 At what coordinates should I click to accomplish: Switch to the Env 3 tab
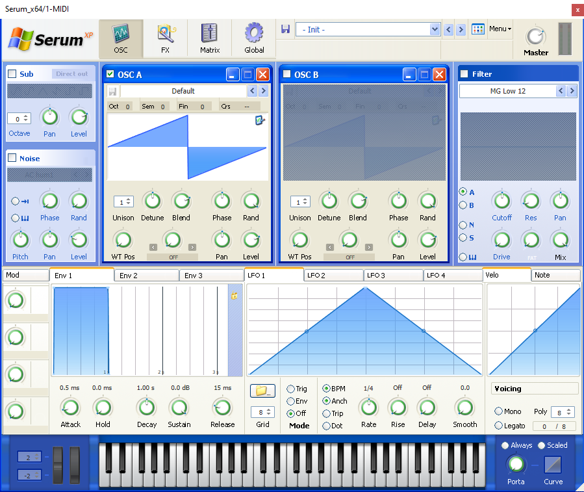pyautogui.click(x=212, y=276)
